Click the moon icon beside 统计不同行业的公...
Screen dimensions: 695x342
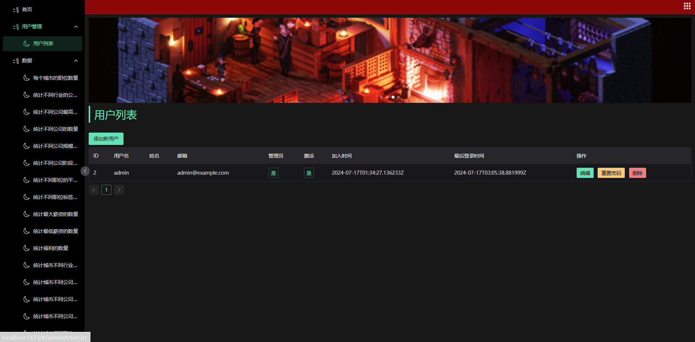(x=26, y=95)
